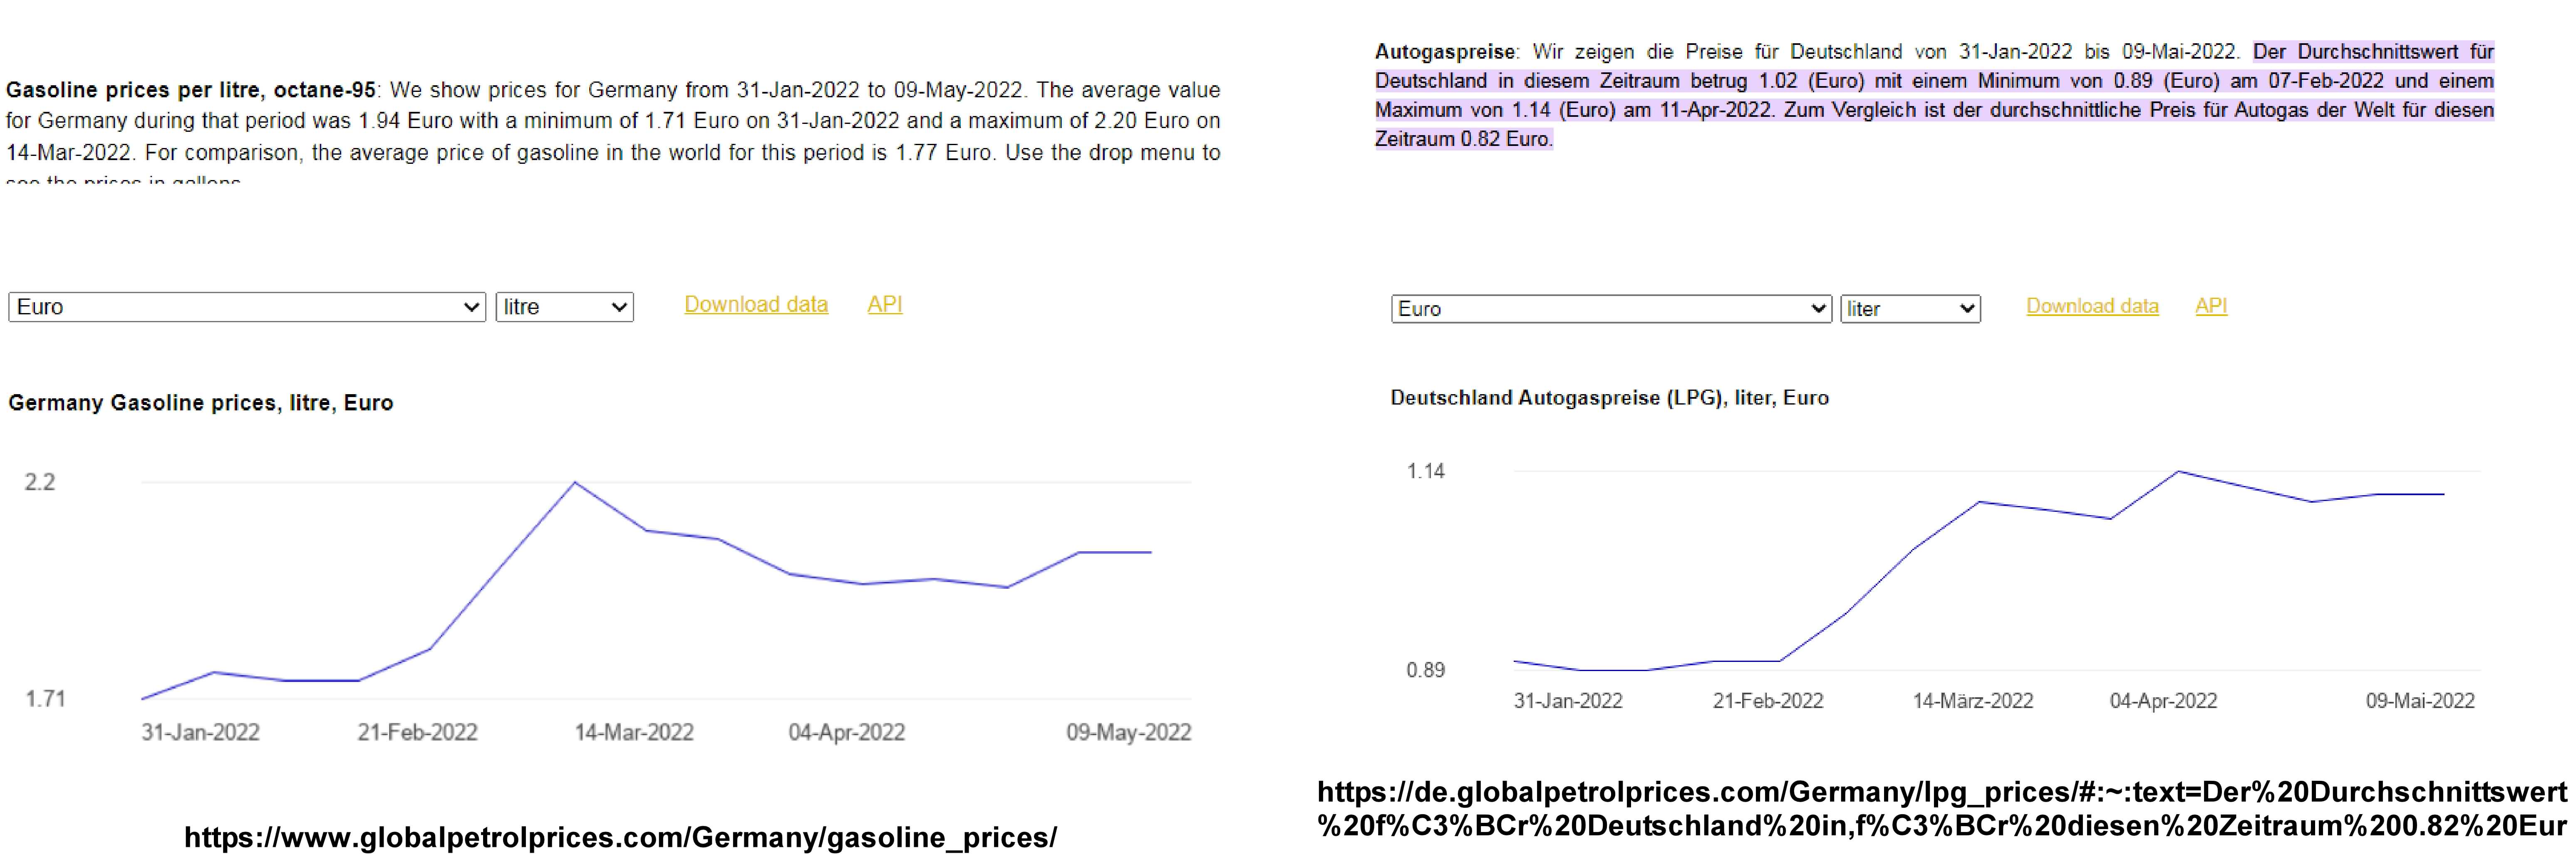Click the Germany Gasoline prices chart title
The height and width of the screenshot is (854, 2576).
201,402
